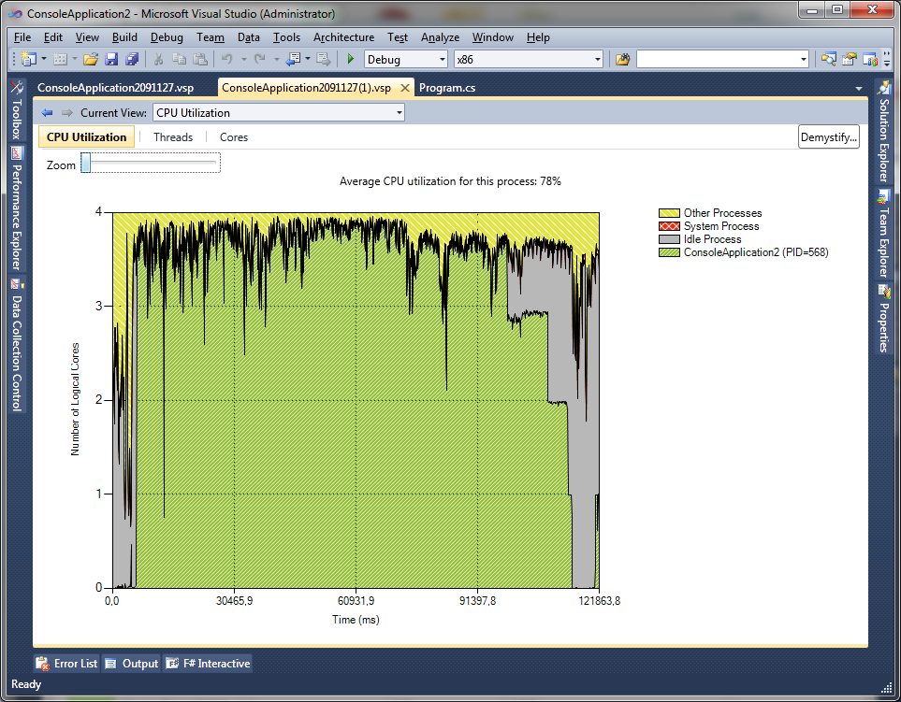Image resolution: width=901 pixels, height=702 pixels.
Task: Open the Team Explorer side panel
Action: coord(884,235)
